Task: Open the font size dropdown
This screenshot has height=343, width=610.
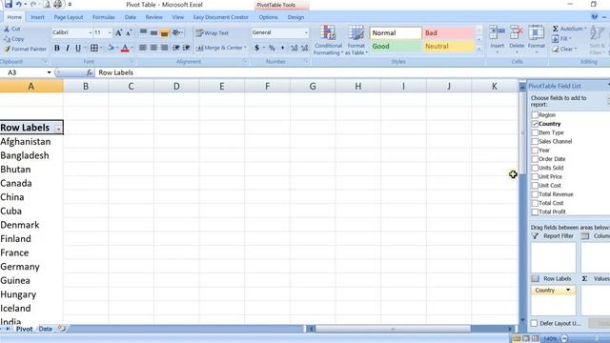Action: tap(110, 32)
